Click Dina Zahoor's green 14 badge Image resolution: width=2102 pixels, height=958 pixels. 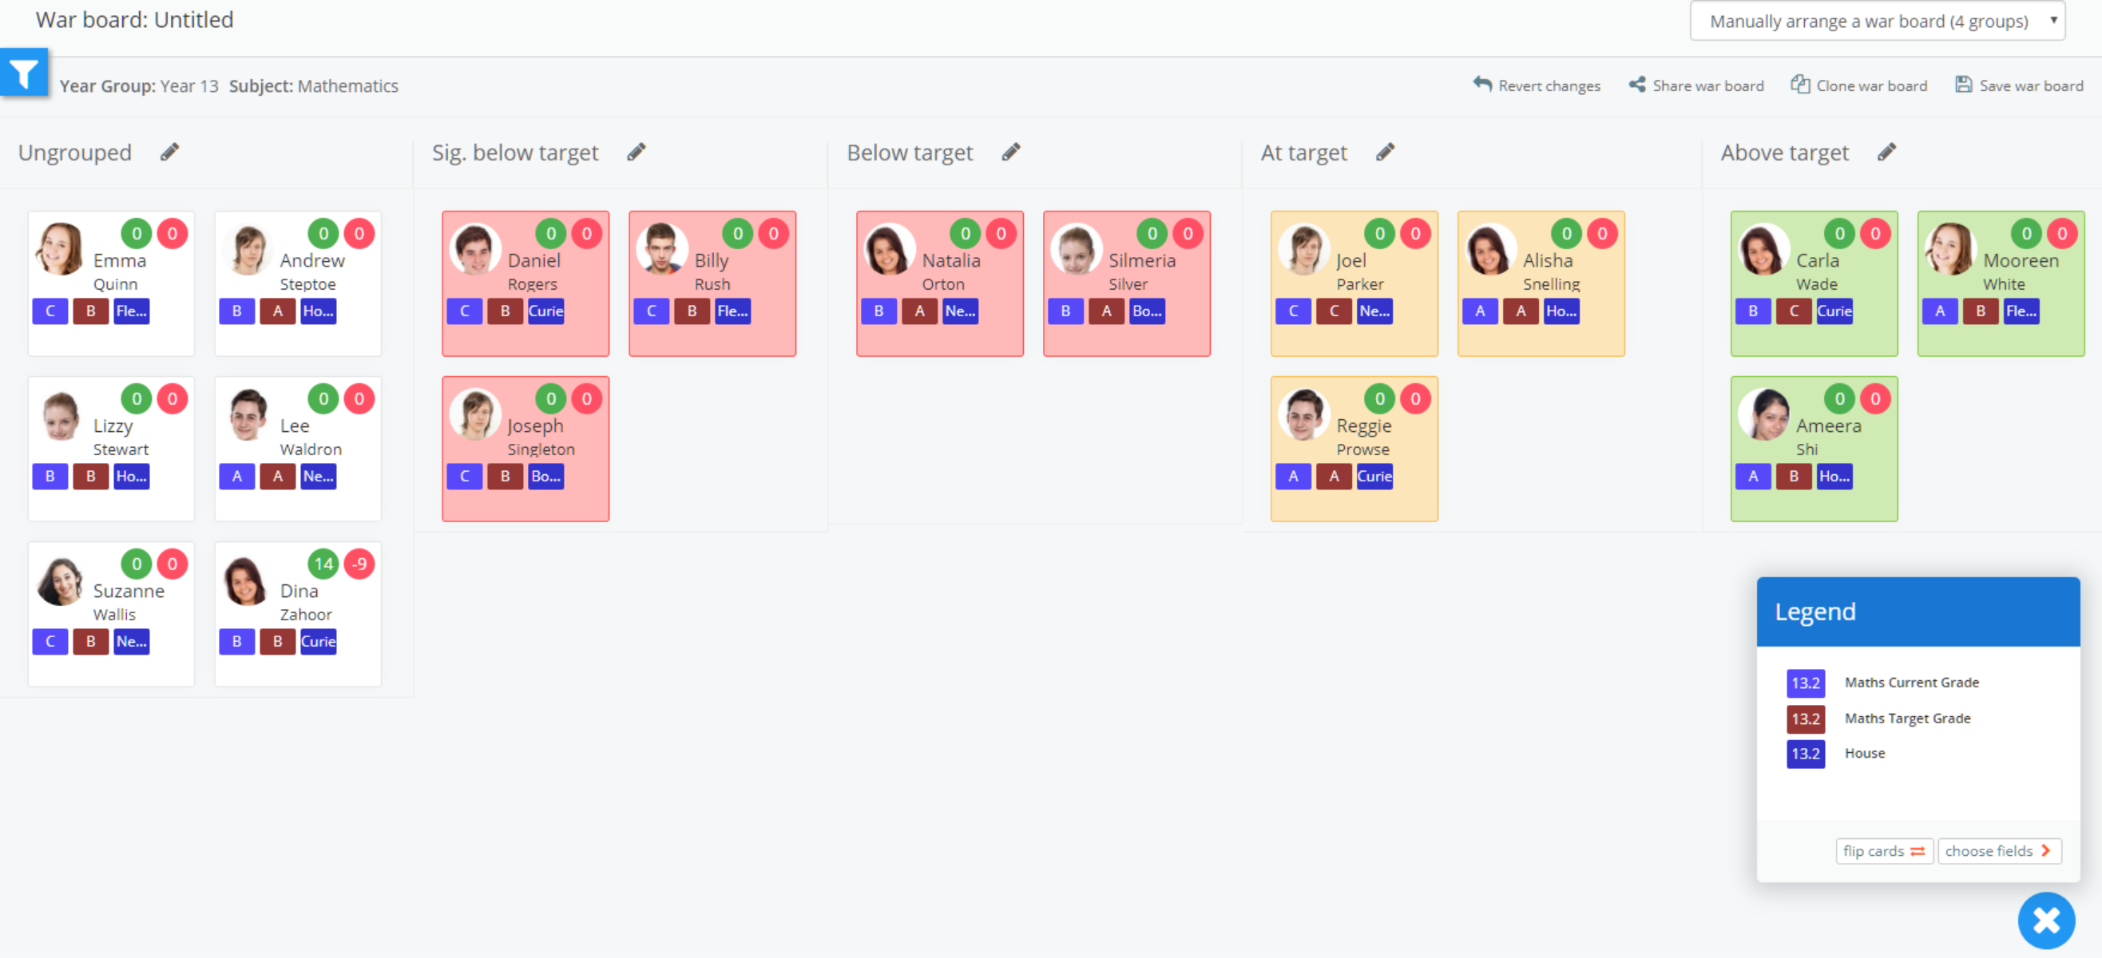pyautogui.click(x=323, y=563)
